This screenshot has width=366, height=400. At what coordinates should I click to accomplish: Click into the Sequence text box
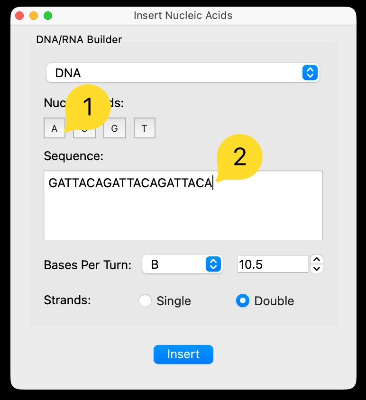[183, 213]
